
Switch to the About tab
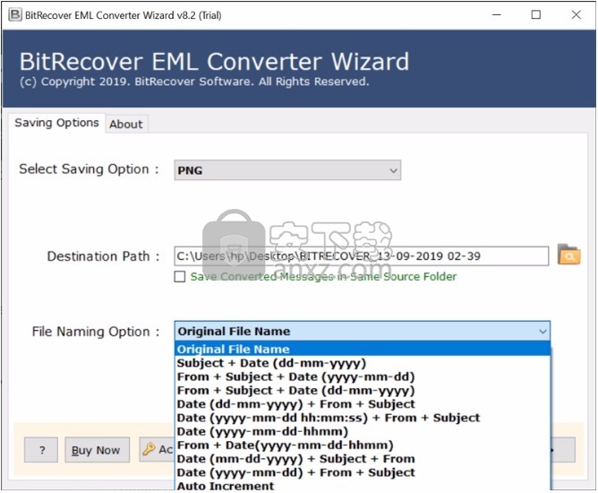coord(126,124)
